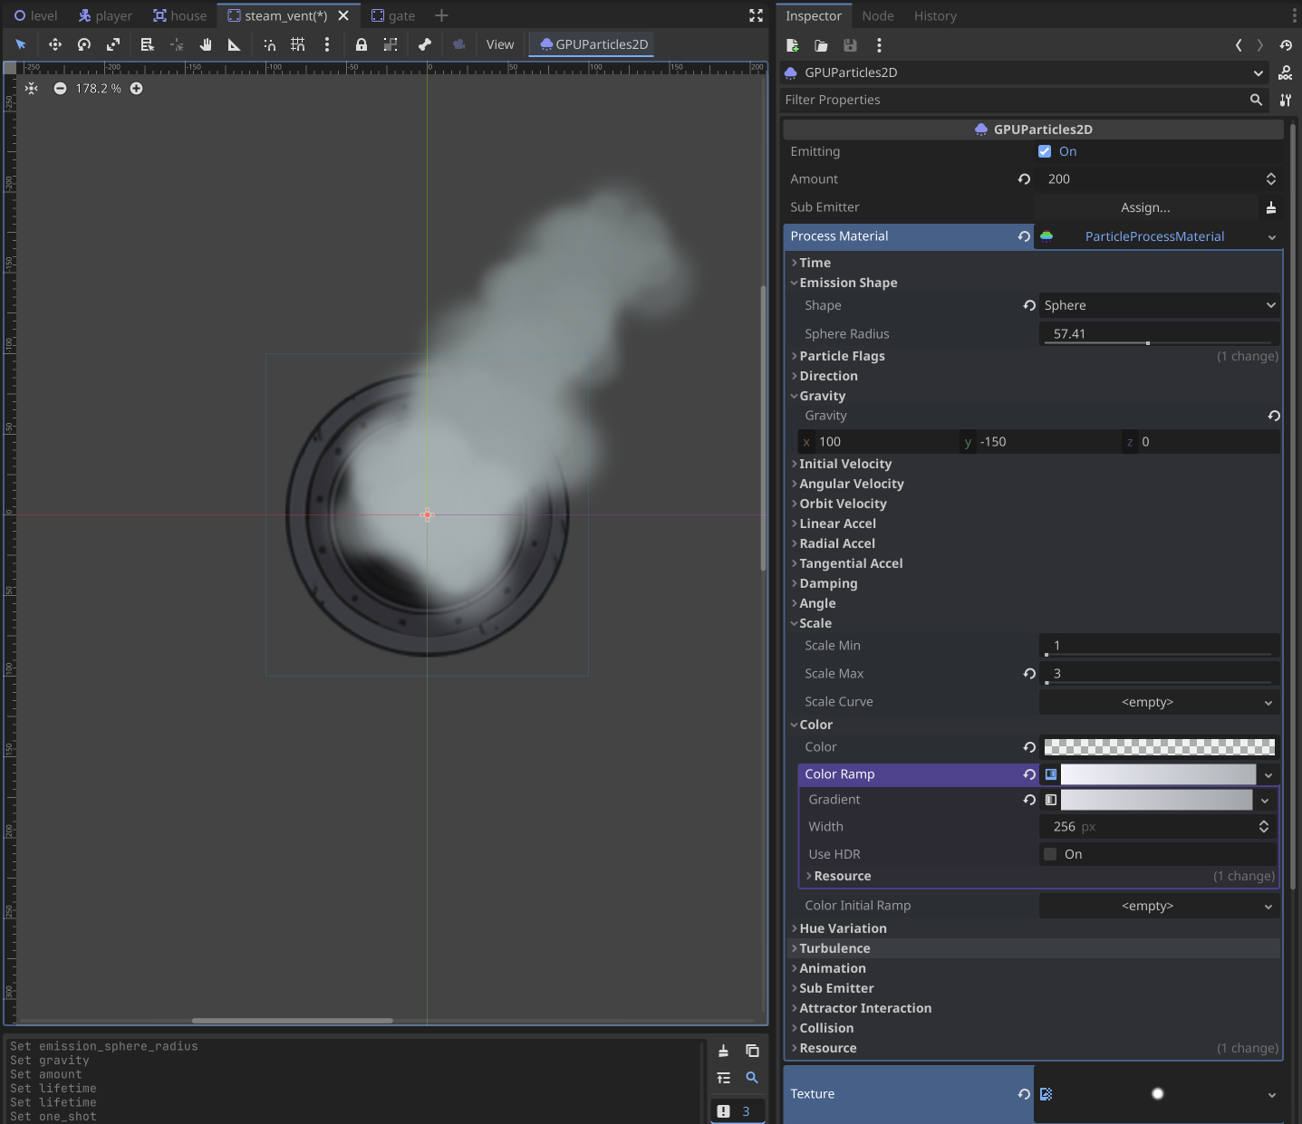Activate the Scale Mode tool
The width and height of the screenshot is (1302, 1124).
point(113,44)
